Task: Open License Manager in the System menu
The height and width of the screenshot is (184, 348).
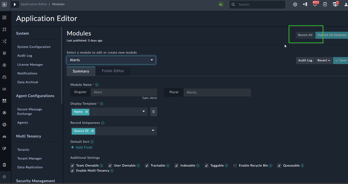Action: click(30, 65)
